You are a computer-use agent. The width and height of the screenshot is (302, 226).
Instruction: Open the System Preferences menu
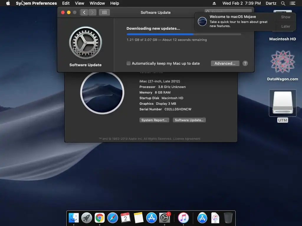(36, 3)
